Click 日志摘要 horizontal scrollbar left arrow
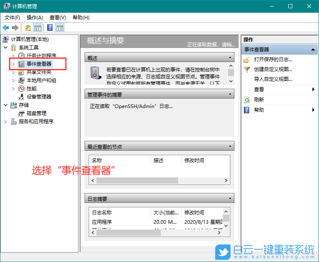Viewport: 319px width, 262px height. pyautogui.click(x=93, y=232)
